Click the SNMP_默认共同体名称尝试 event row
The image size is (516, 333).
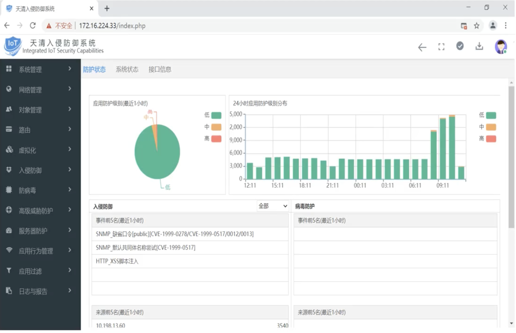[x=190, y=248]
